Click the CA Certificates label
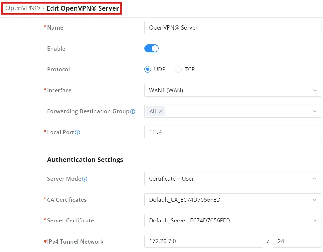 tap(67, 200)
